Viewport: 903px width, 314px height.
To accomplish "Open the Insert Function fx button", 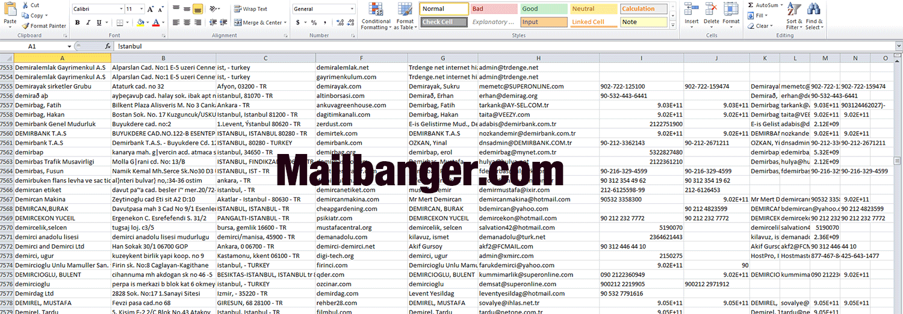I will click(x=108, y=46).
